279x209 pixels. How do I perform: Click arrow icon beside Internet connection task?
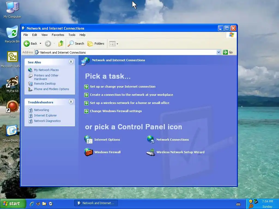tap(86, 87)
